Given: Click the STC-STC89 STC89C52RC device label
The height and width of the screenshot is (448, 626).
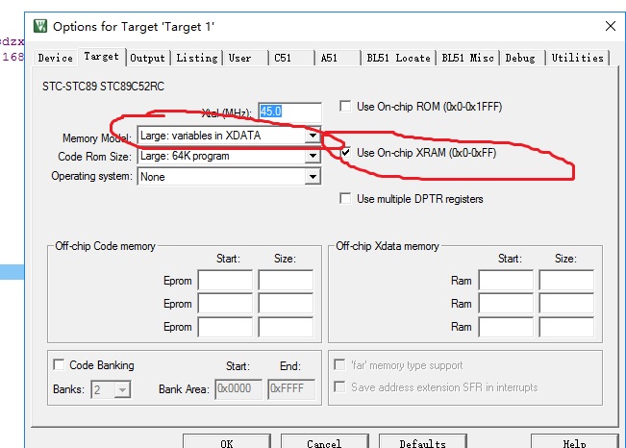Looking at the screenshot, I should tap(103, 87).
